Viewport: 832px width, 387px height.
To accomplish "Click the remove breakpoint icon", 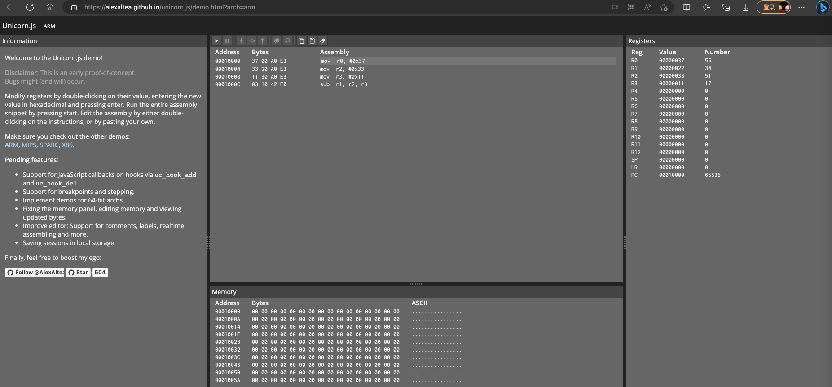I will pos(287,41).
